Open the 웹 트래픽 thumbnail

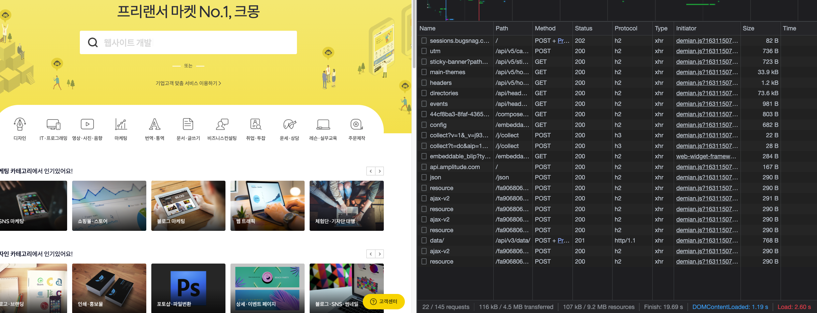[x=268, y=206]
